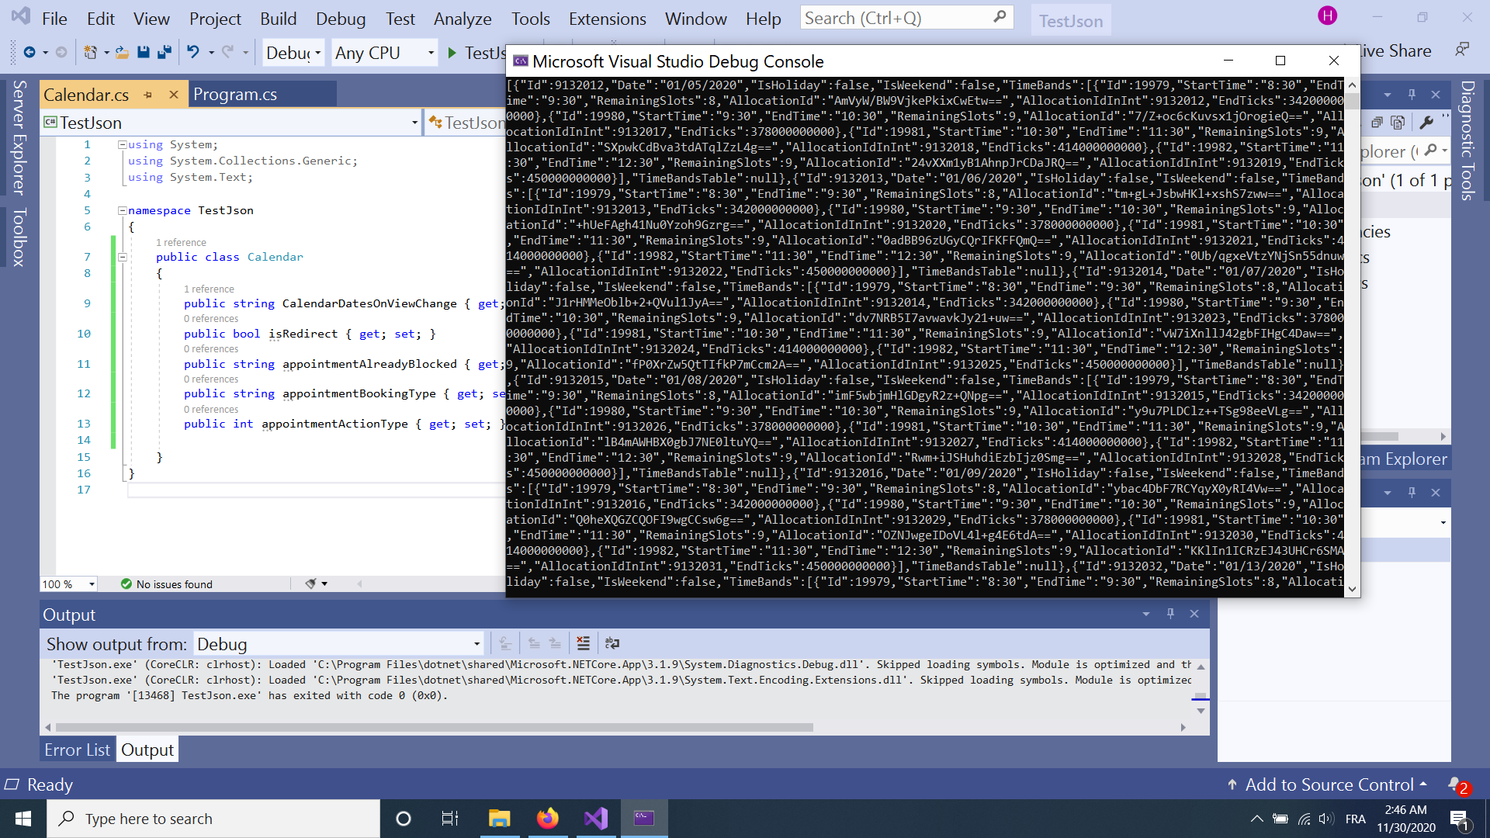Viewport: 1490px width, 838px height.
Task: Open the Server Explorer side tab
Action: tap(19, 137)
